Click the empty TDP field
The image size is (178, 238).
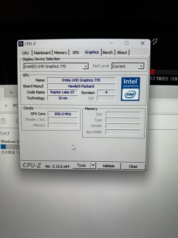(x=106, y=99)
